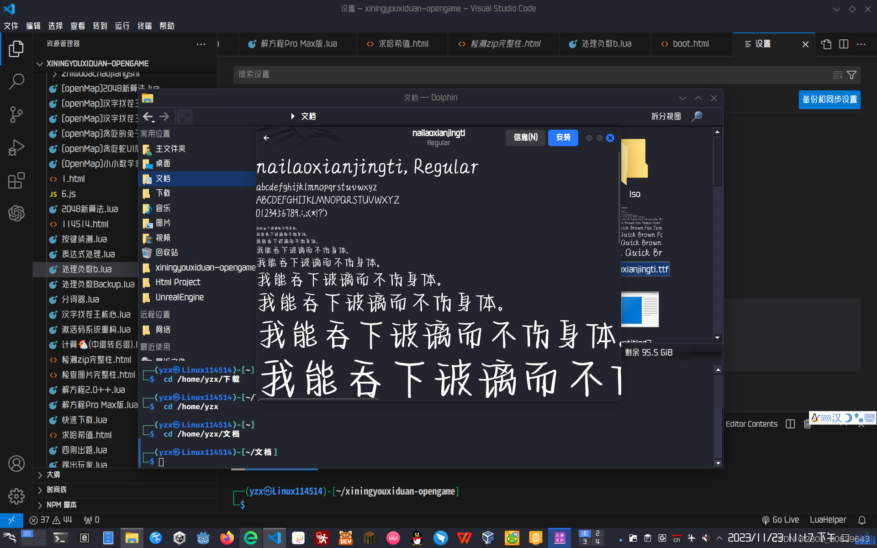
Task: Open the Manage gear in activity bar
Action: point(16,496)
